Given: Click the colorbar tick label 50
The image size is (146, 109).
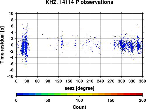Looking at the screenshot, I should 48,100.
